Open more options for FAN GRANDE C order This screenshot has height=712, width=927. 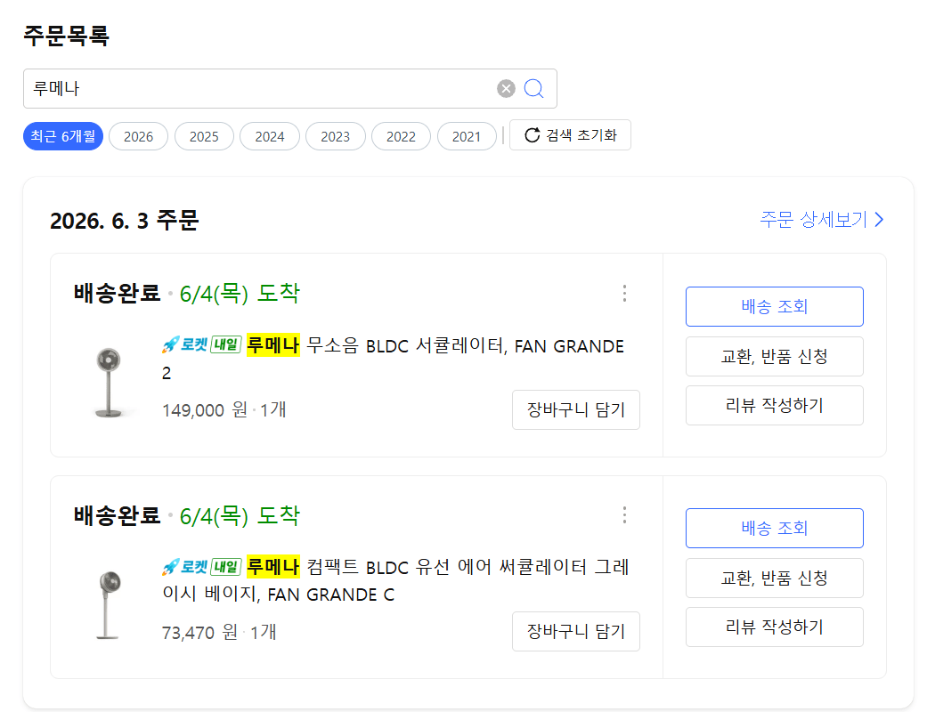624,514
